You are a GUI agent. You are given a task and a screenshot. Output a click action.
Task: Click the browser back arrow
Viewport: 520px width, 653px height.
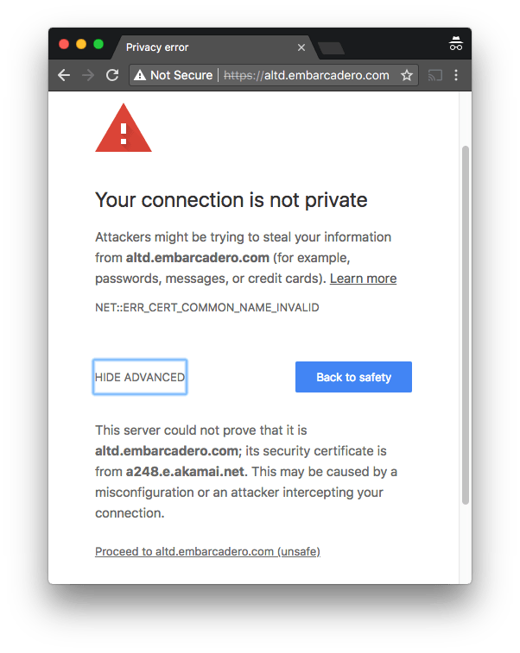click(x=63, y=75)
